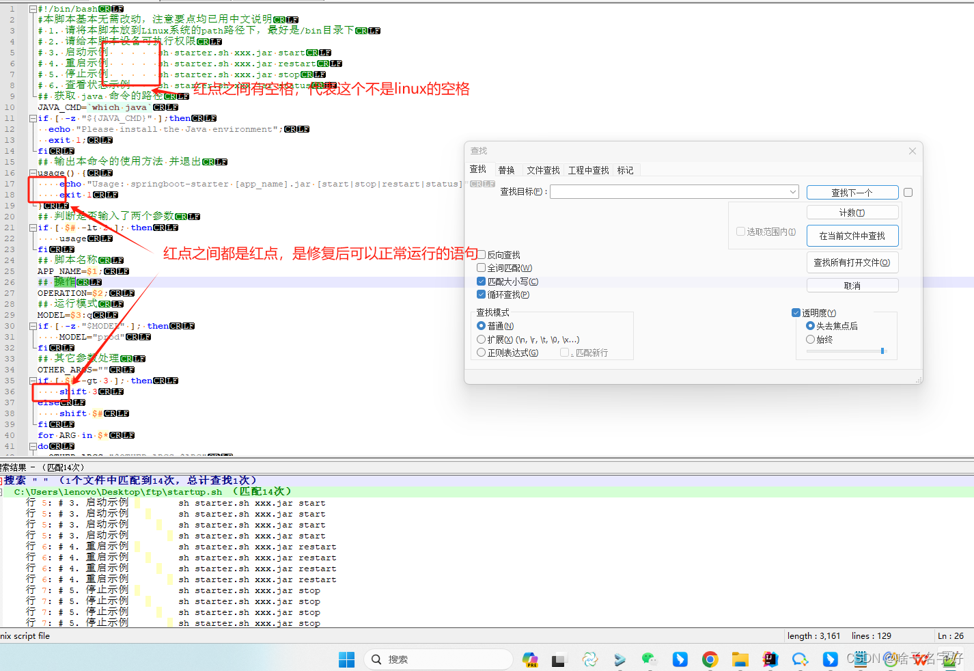Collapse the do loop fold at line 41
Image resolution: width=974 pixels, height=671 pixels.
pos(33,446)
